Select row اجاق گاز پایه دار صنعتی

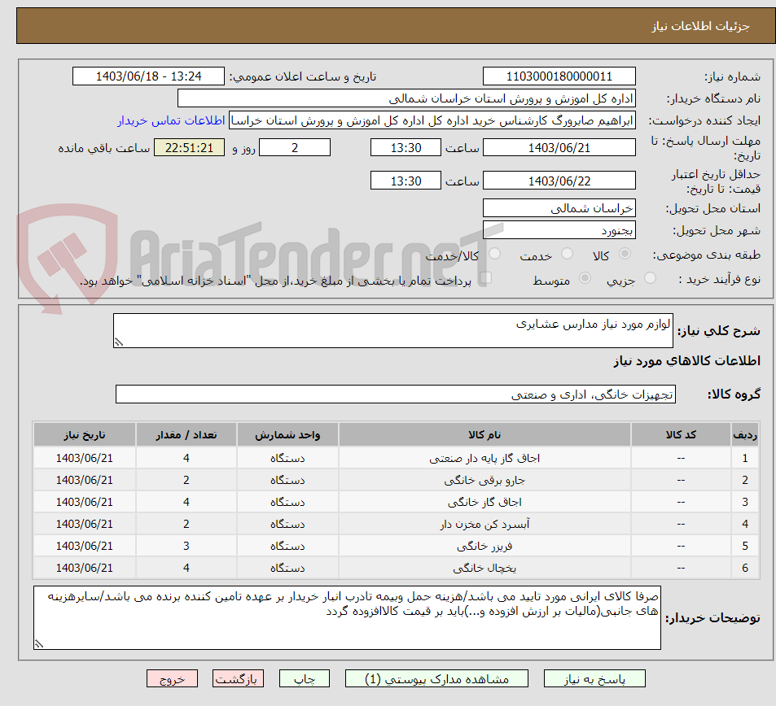[x=396, y=458]
